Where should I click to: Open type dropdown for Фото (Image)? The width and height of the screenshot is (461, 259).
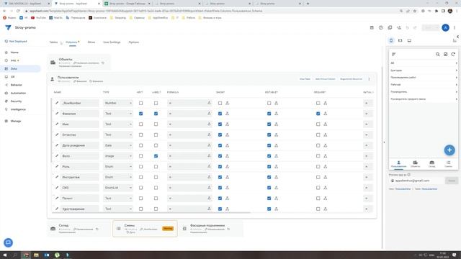click(117, 156)
